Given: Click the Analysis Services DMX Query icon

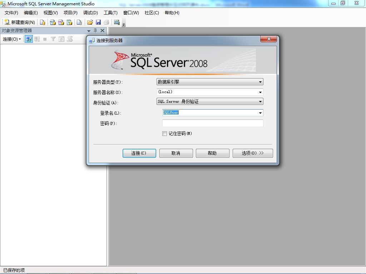Looking at the screenshot, I should click(61, 22).
